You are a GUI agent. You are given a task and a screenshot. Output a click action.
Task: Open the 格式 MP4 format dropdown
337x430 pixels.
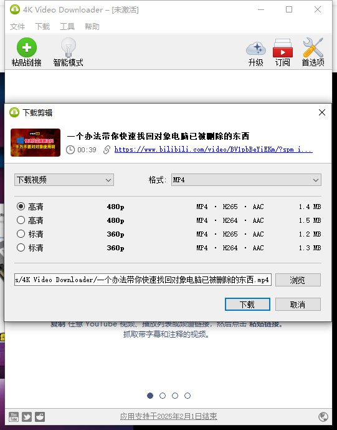246,180
